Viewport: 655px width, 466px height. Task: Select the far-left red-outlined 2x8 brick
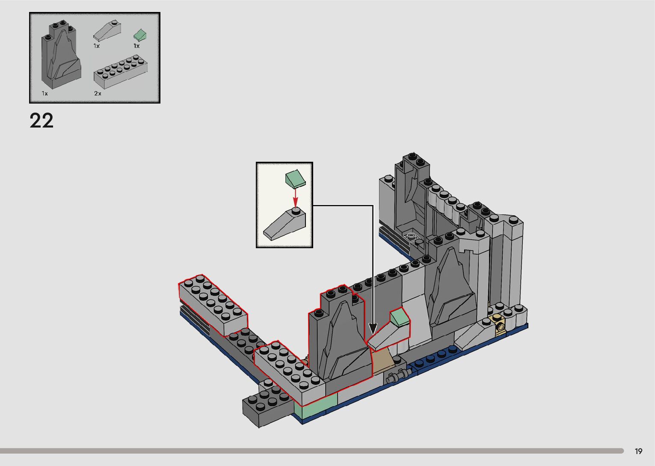click(x=213, y=304)
